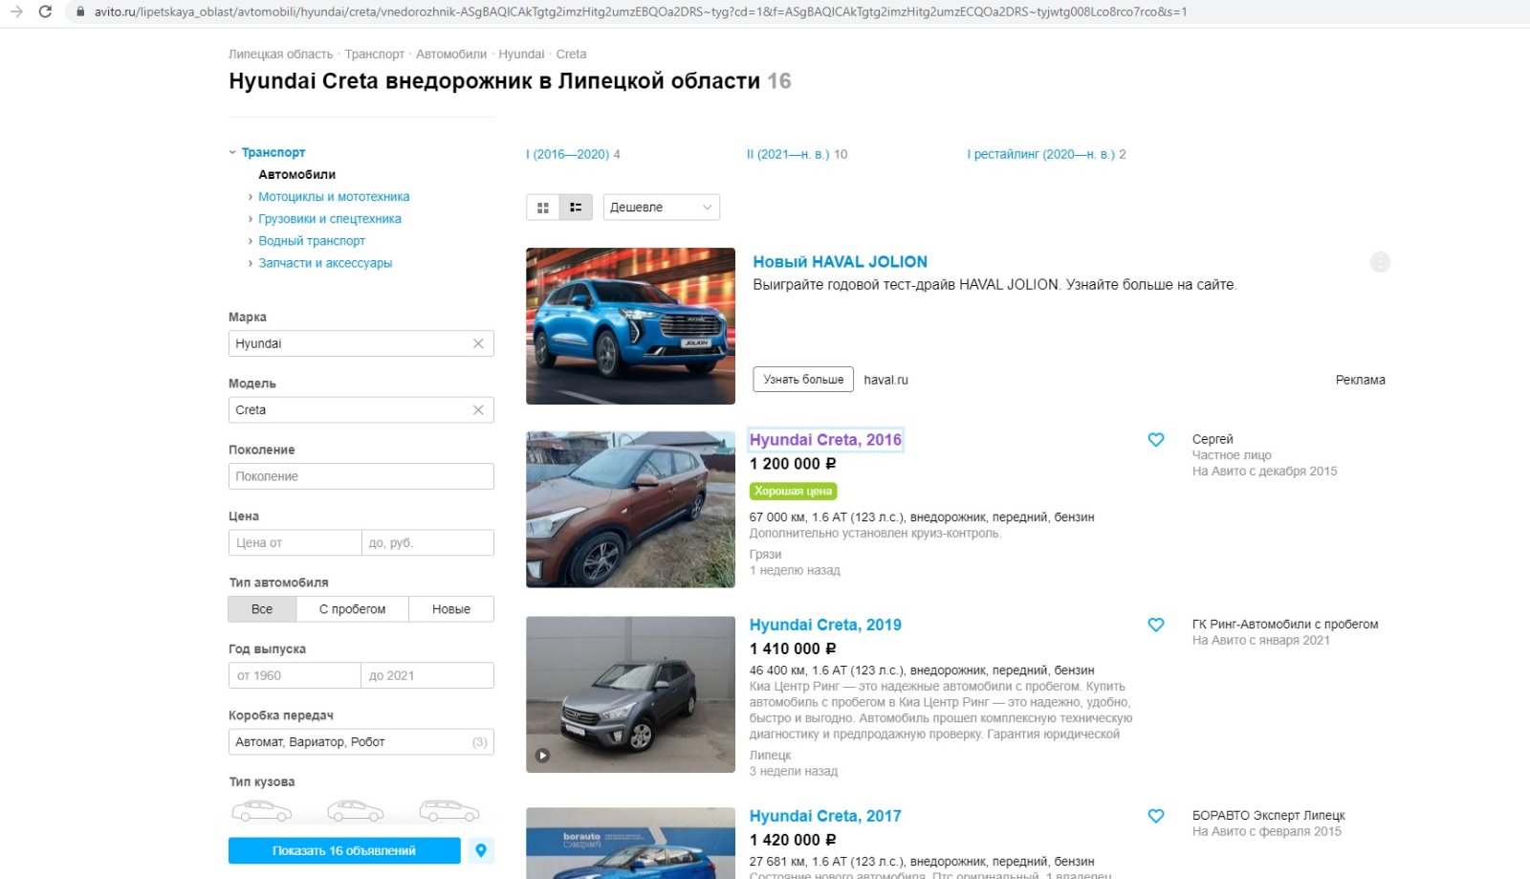This screenshot has width=1530, height=879.
Task: Go to Транспорт breadcrumb
Action: tap(375, 55)
